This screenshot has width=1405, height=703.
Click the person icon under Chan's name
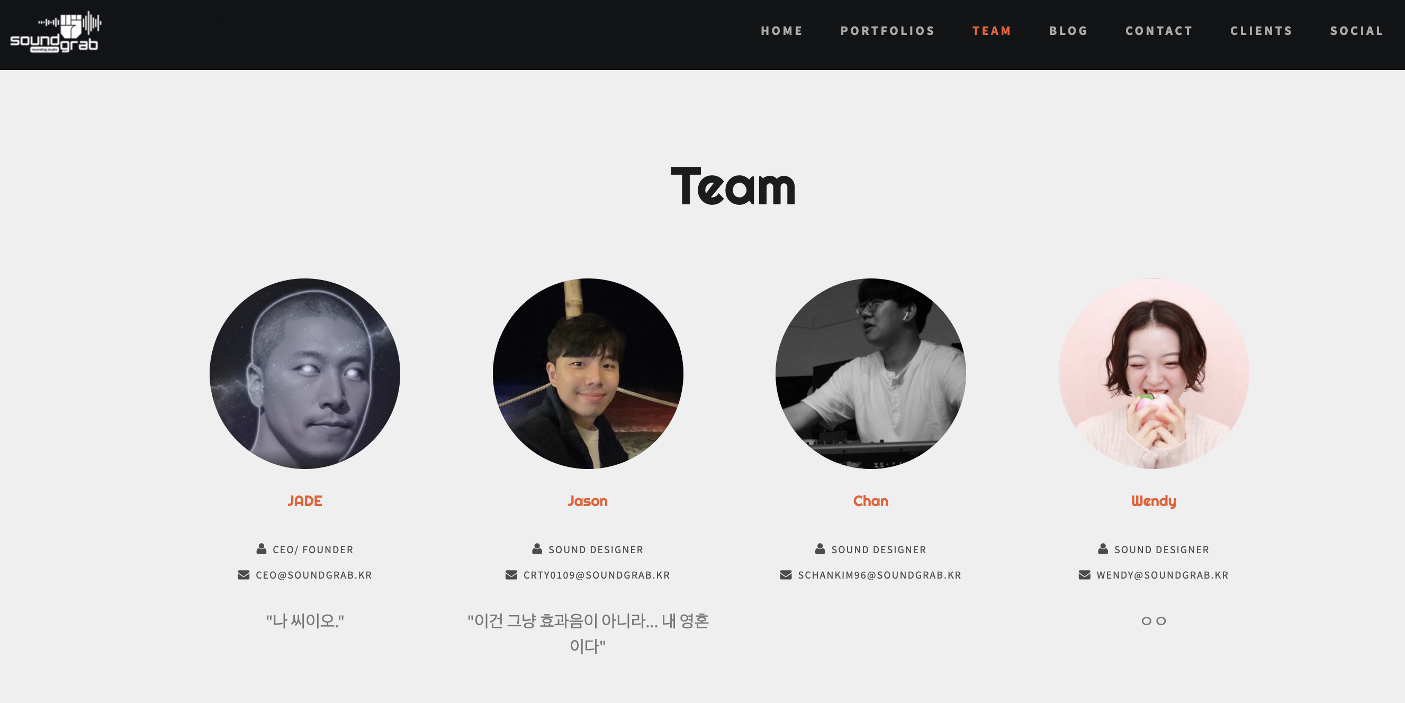pyautogui.click(x=820, y=548)
